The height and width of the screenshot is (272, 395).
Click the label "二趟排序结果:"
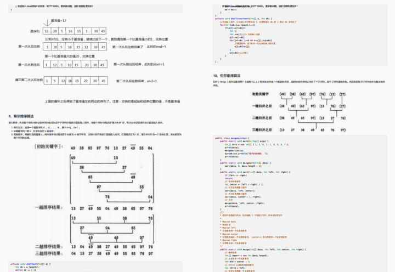pyautogui.click(x=49, y=247)
